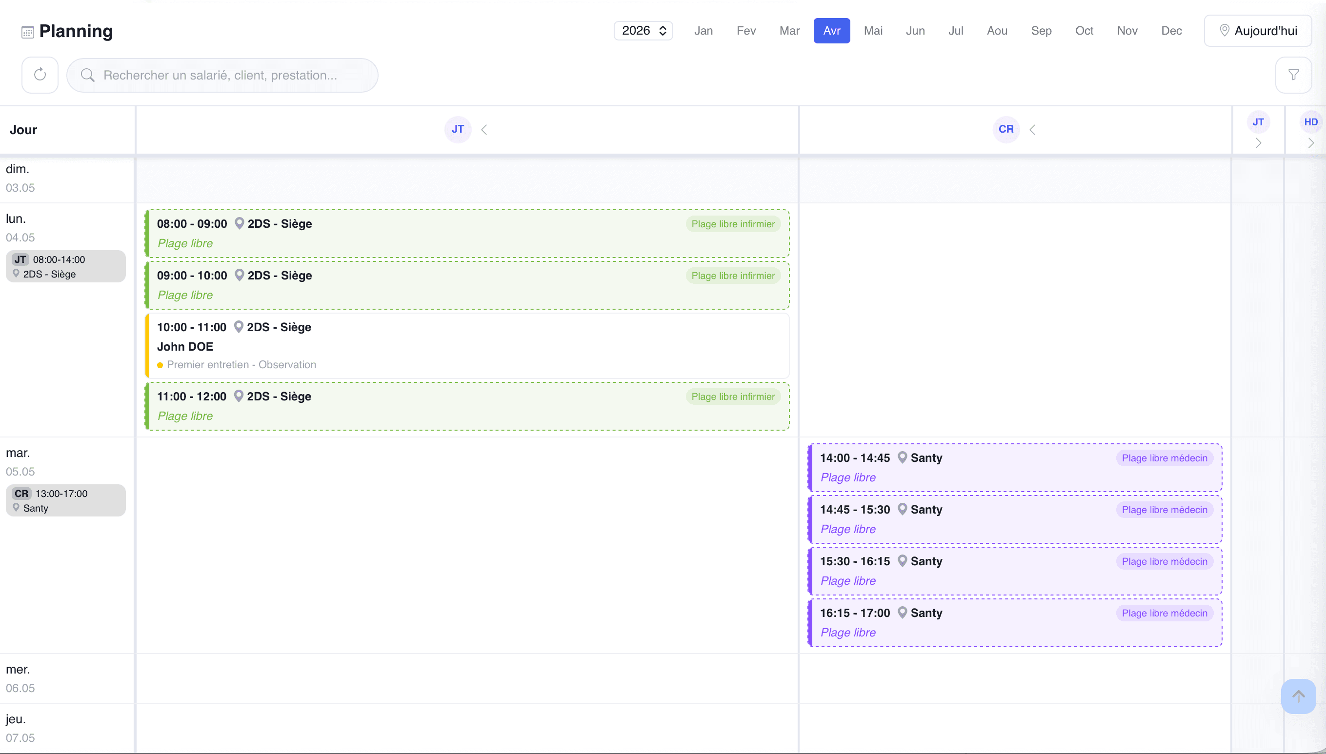Click the Planning calendar icon

click(27, 32)
